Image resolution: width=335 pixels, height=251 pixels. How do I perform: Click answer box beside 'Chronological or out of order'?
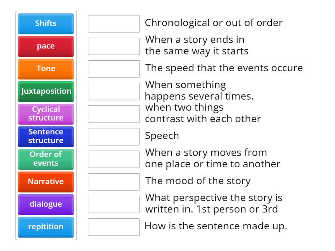pos(113,23)
